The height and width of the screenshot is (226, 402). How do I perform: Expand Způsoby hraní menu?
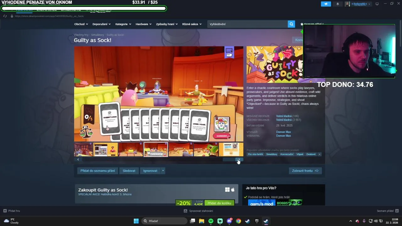tap(167, 24)
